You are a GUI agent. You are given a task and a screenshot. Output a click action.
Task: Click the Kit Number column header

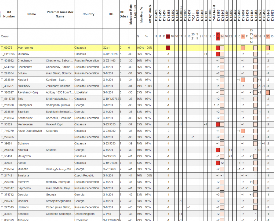9,14
